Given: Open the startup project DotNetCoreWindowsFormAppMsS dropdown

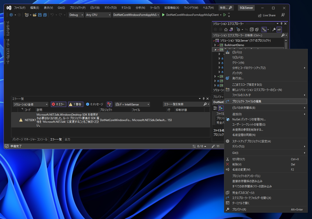Looking at the screenshot, I should (136, 15).
